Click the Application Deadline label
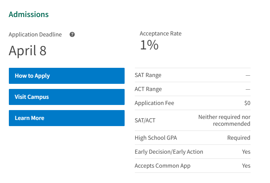This screenshot has height=183, width=270. (35, 34)
